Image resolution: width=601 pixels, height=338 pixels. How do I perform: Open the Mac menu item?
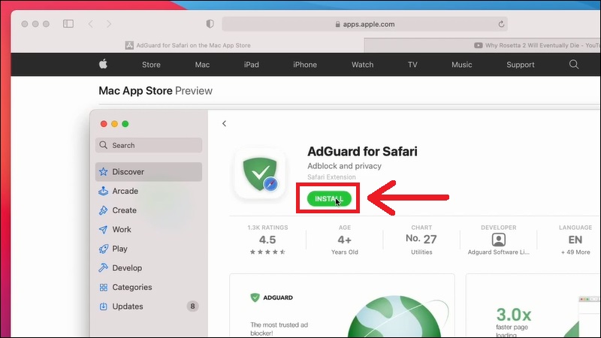click(x=202, y=65)
